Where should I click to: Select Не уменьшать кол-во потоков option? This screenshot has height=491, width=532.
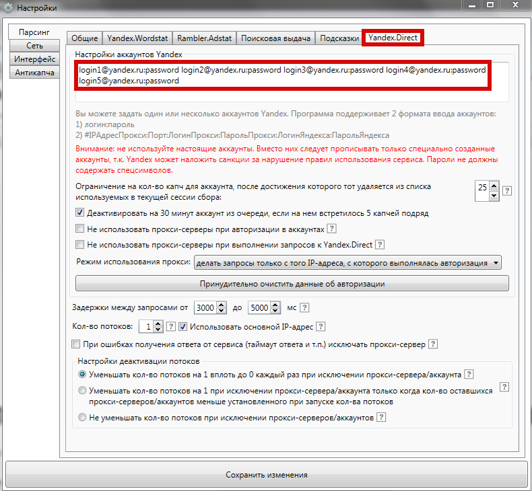coord(82,417)
